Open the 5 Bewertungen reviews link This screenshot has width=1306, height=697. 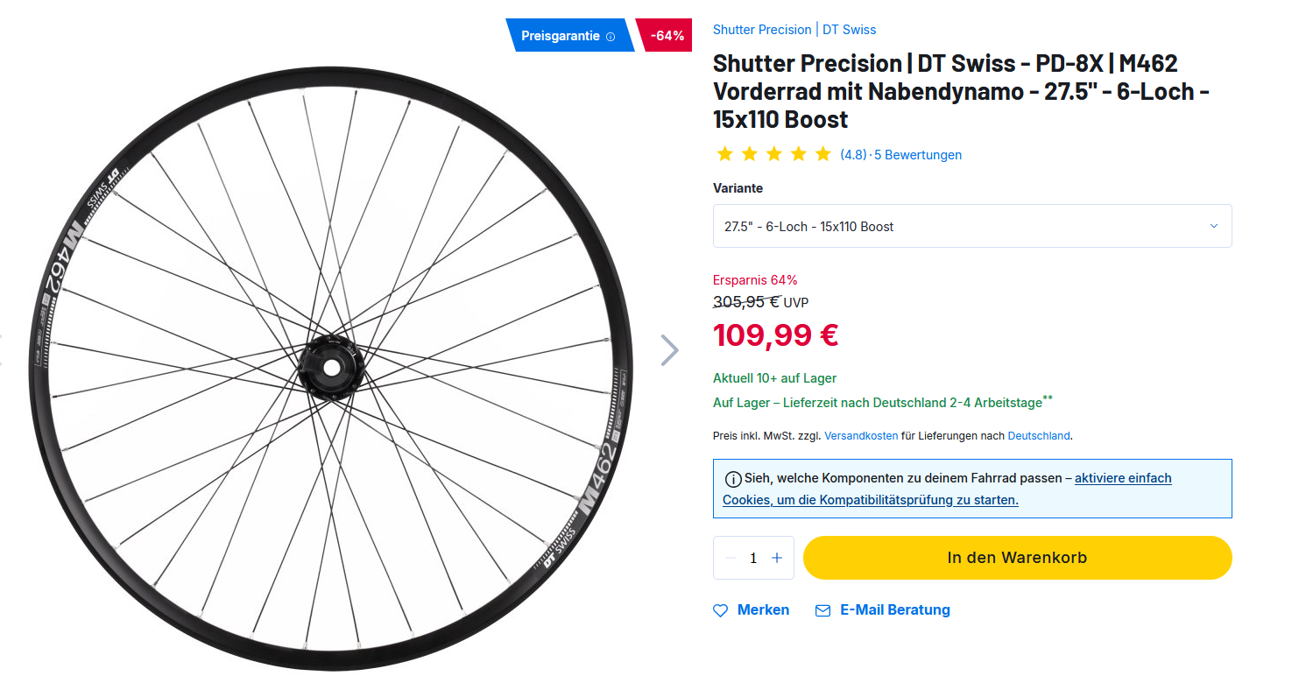click(918, 155)
